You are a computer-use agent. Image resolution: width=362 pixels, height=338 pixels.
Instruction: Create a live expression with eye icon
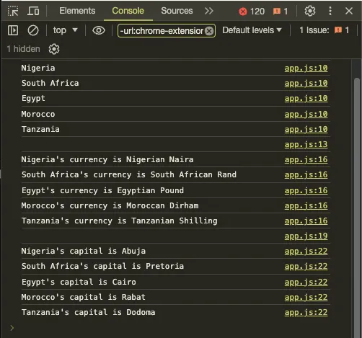tap(99, 30)
